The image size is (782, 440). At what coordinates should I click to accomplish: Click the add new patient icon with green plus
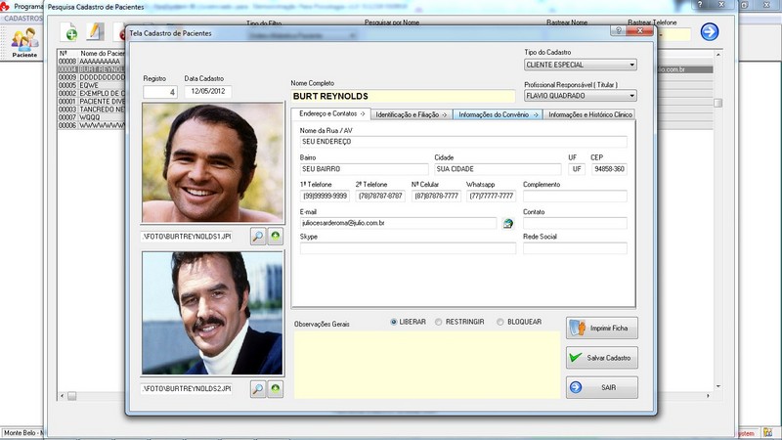70,33
